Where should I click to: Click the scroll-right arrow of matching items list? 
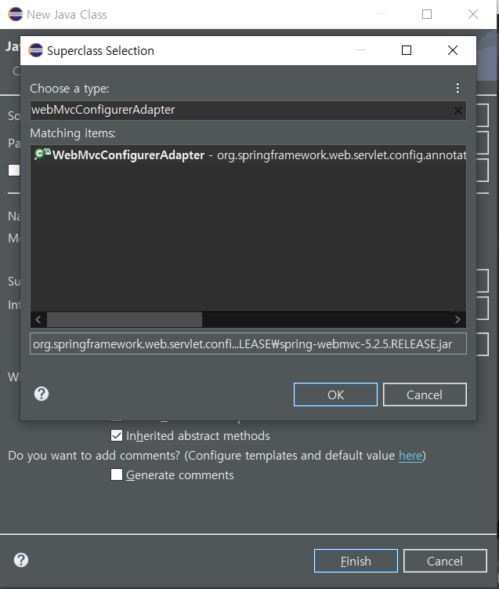tap(457, 320)
